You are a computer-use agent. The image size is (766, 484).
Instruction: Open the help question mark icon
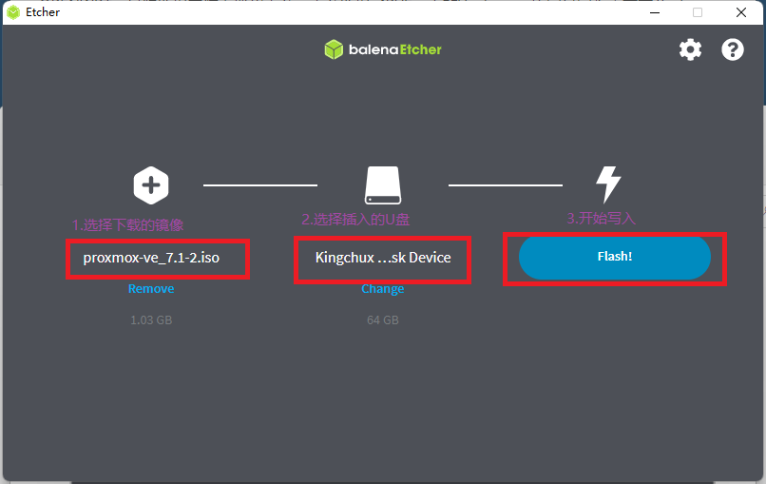[x=733, y=49]
